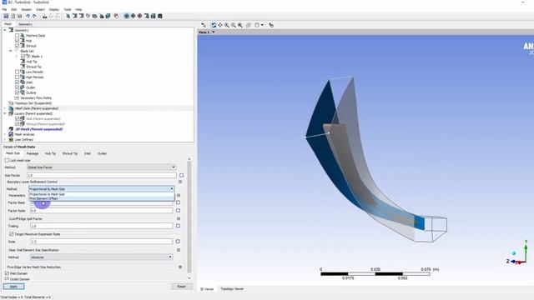Switch to the Geometry tab
Viewport: 534px width, 300px height.
(x=25, y=24)
